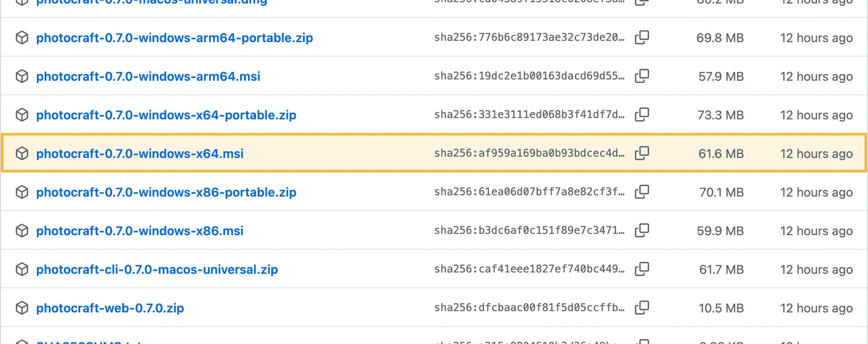Copy SHA256 hash for photocraft-web-0.7.0.zip
This screenshot has height=344, width=868.
[x=642, y=307]
